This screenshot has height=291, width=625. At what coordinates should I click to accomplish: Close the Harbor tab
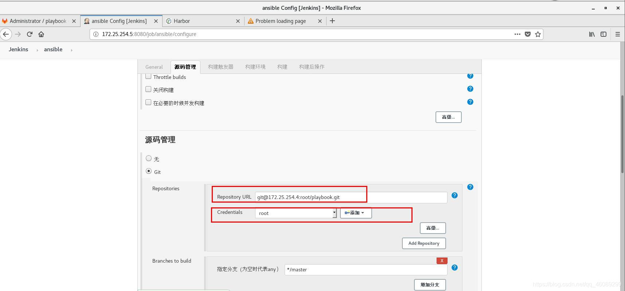238,21
